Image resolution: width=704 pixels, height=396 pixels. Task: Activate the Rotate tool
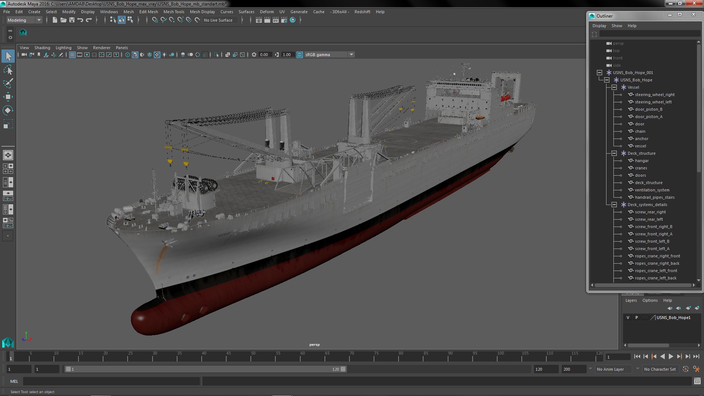pos(8,110)
